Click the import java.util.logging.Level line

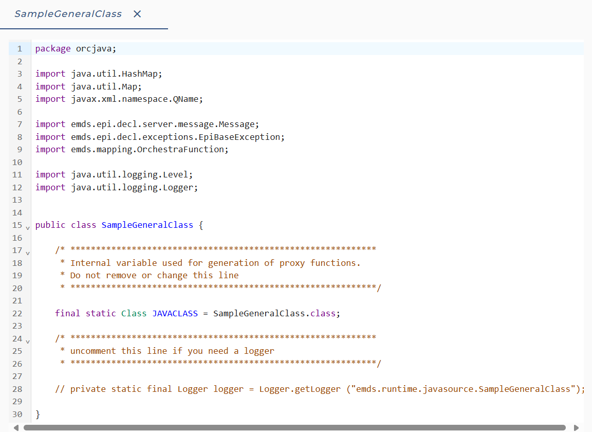[x=114, y=175]
